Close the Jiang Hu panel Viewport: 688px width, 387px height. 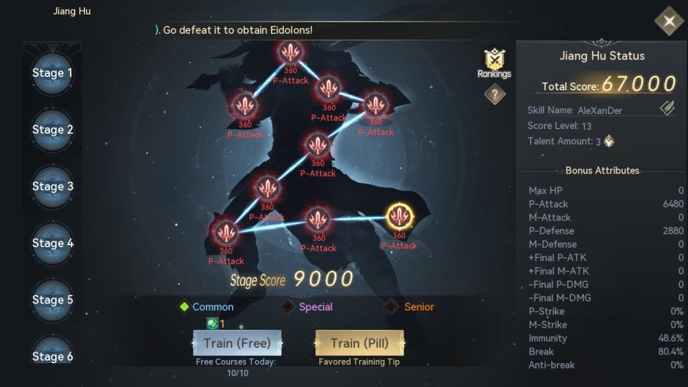coord(669,21)
